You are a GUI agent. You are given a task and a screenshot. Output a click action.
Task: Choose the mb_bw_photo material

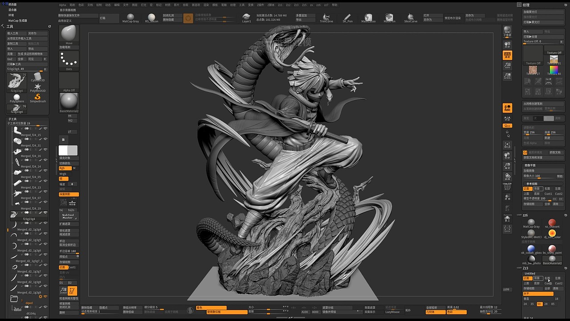(x=531, y=259)
